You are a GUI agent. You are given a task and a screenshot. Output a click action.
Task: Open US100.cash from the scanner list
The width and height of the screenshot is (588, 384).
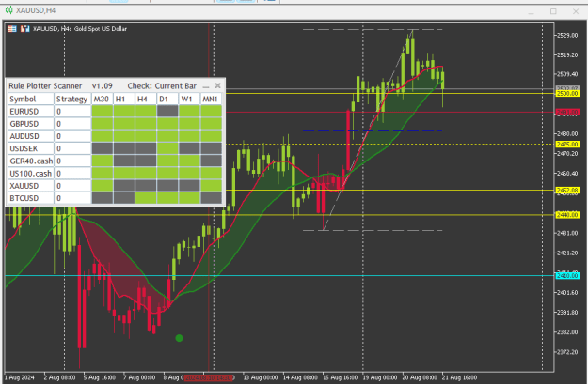[x=31, y=174]
